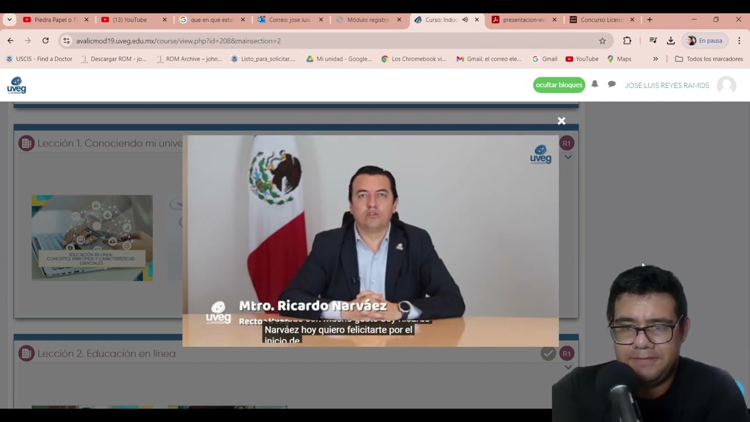Close the video popup with the X
The image size is (750, 422).
click(561, 121)
